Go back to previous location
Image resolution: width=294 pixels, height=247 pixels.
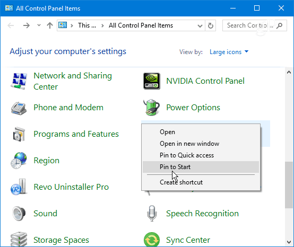click(11, 25)
